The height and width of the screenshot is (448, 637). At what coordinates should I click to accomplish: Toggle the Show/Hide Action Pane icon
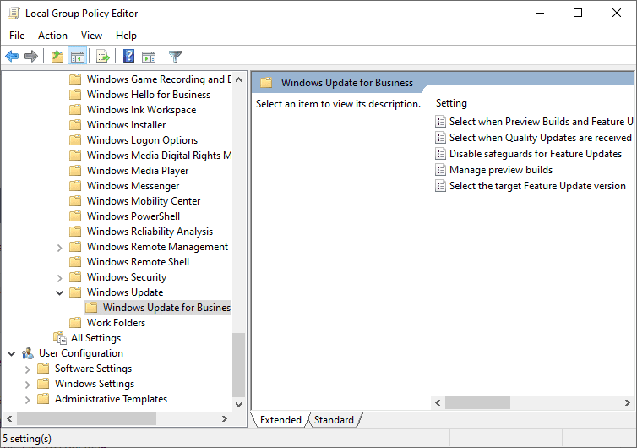[149, 57]
